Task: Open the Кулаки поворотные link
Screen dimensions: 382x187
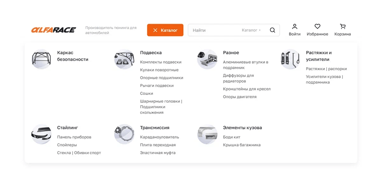Action: (159, 70)
